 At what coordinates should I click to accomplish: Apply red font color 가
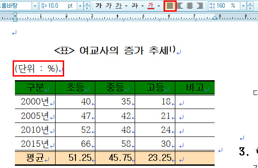(x=151, y=6)
